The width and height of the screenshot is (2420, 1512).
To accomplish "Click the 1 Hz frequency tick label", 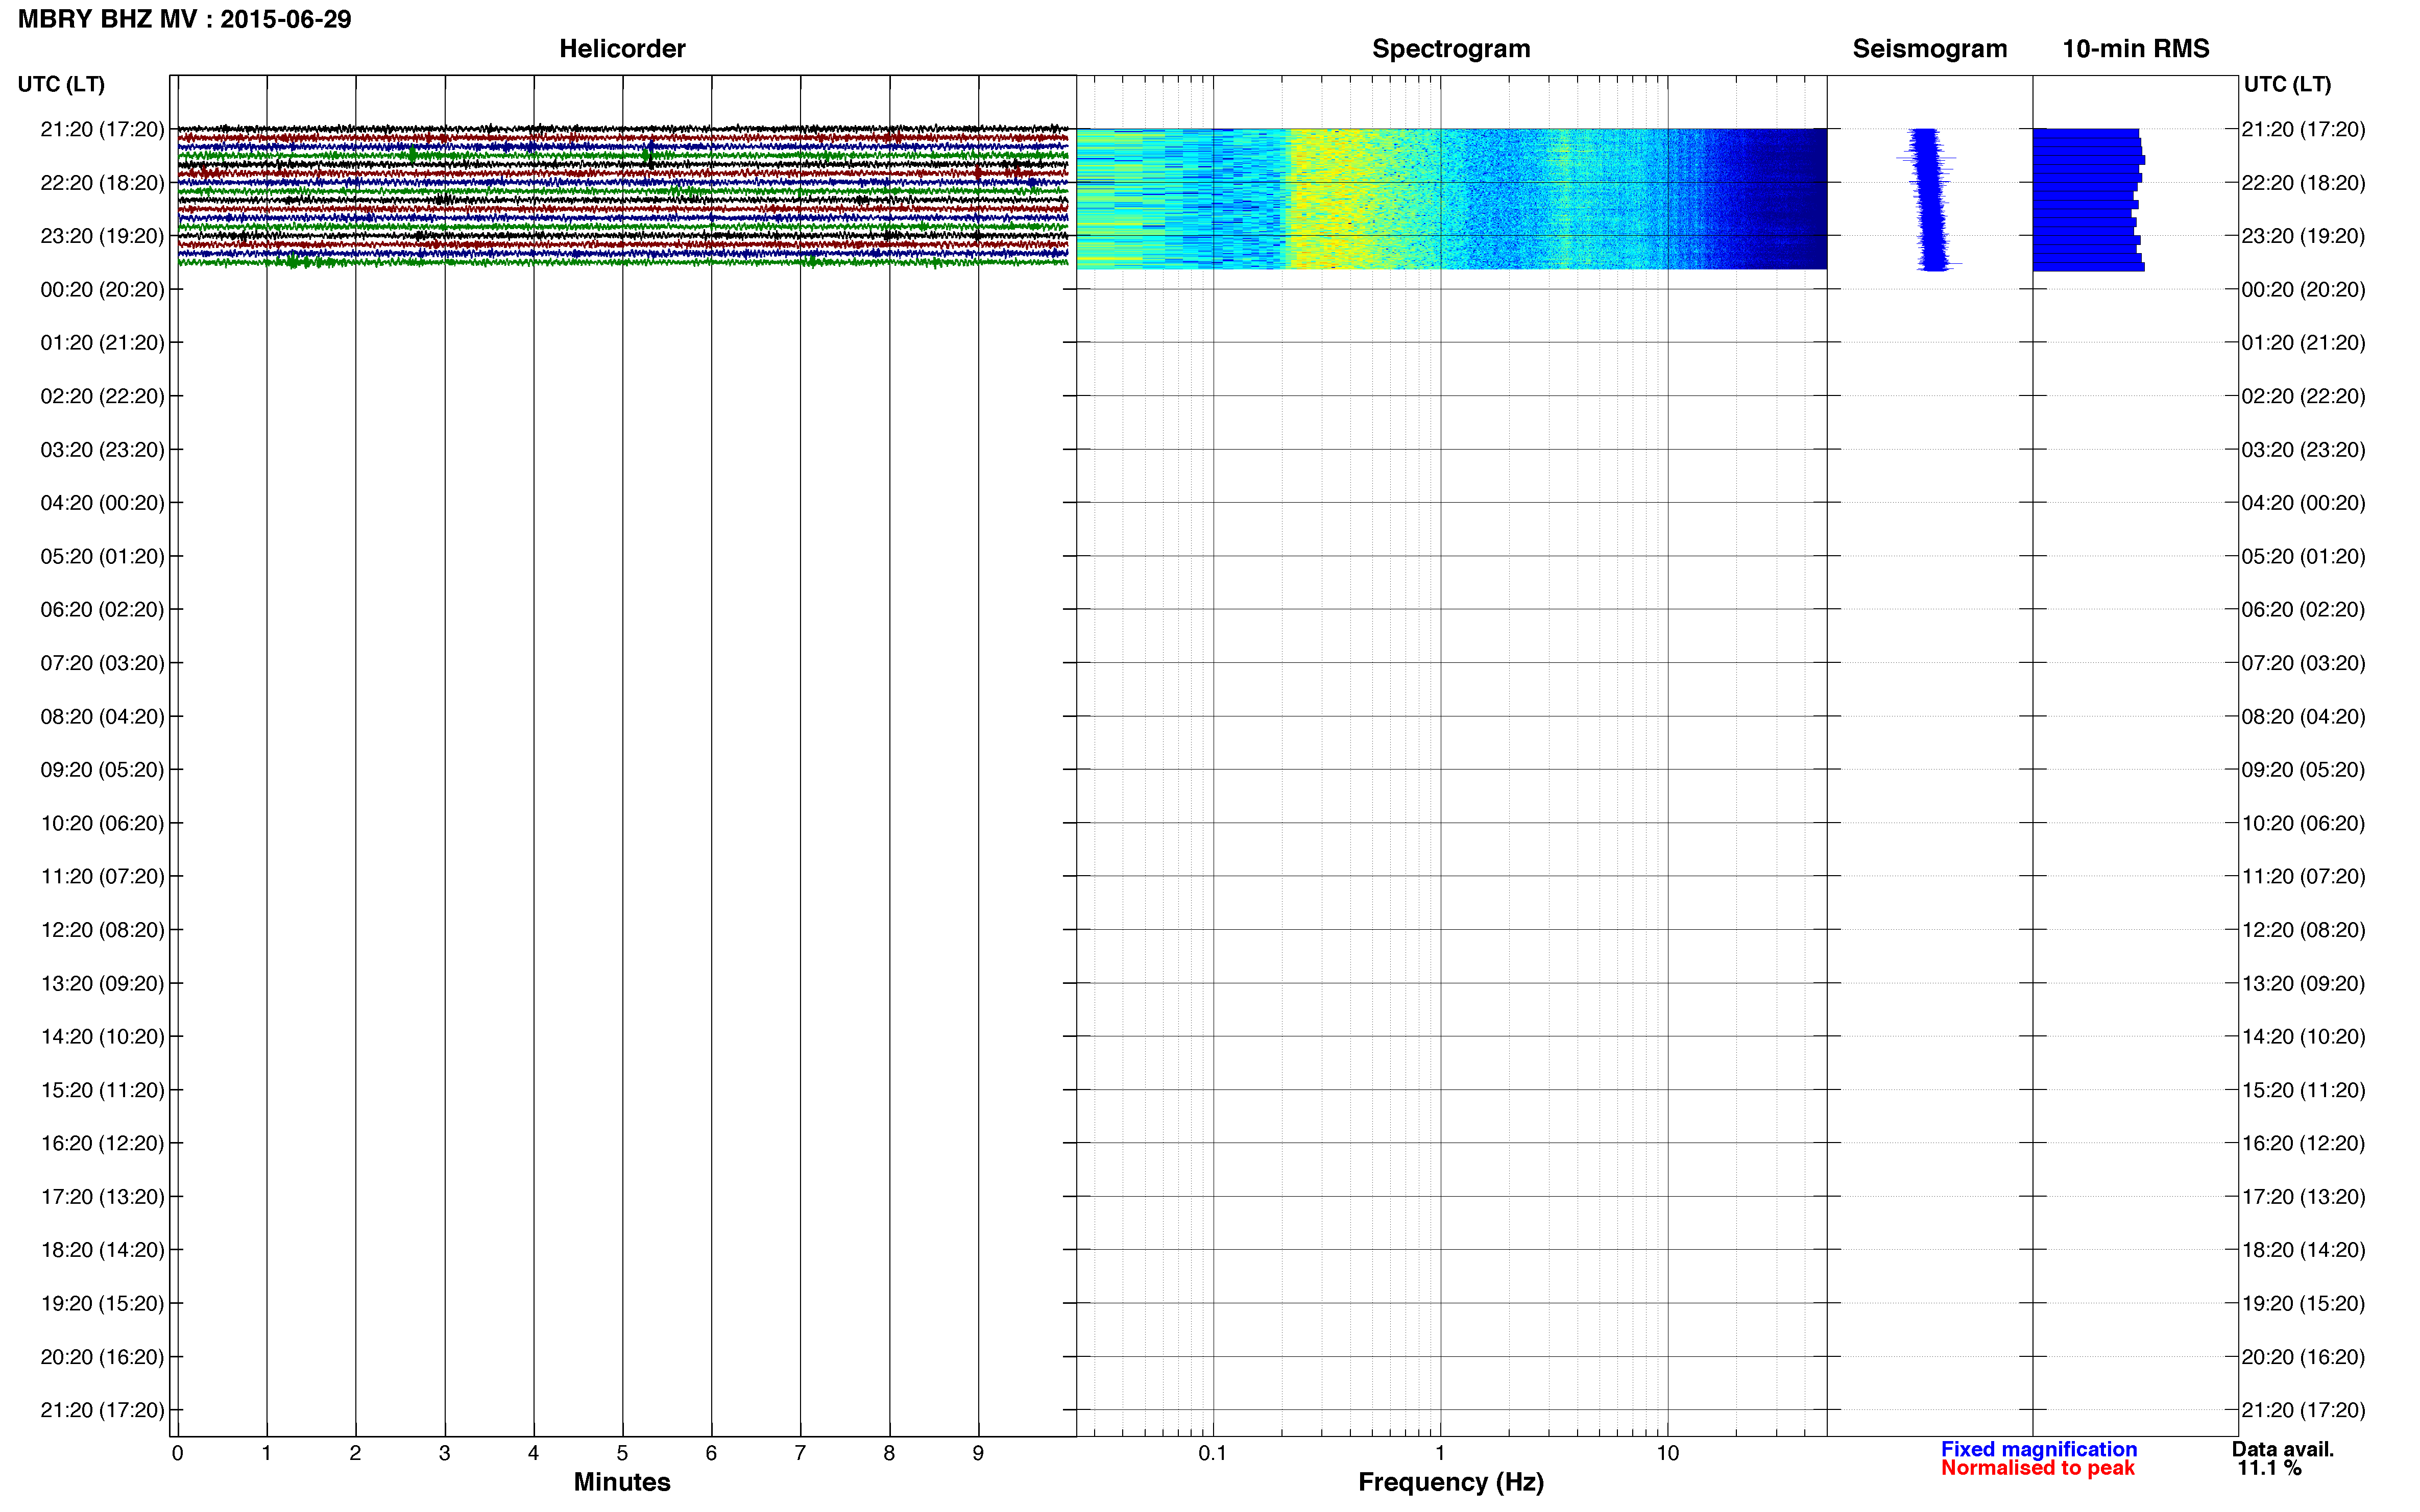I will 1440,1453.
